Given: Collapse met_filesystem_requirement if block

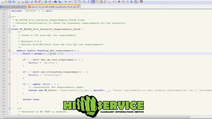Looking at the screenshot, I should [x=10, y=72].
